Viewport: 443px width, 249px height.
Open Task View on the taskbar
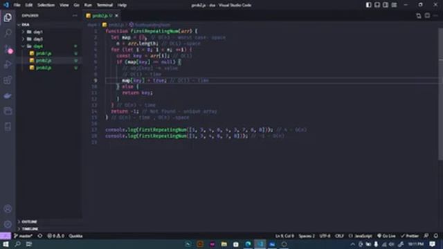pyautogui.click(x=29, y=244)
